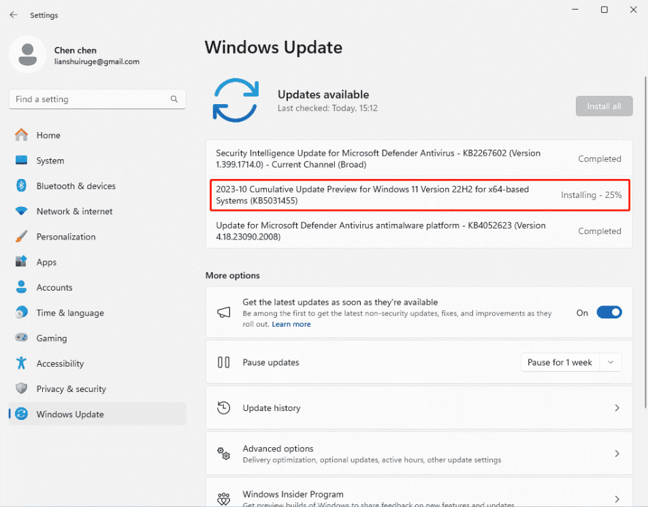648x507 pixels.
Task: Click the Accessibility figure icon
Action: [x=21, y=363]
